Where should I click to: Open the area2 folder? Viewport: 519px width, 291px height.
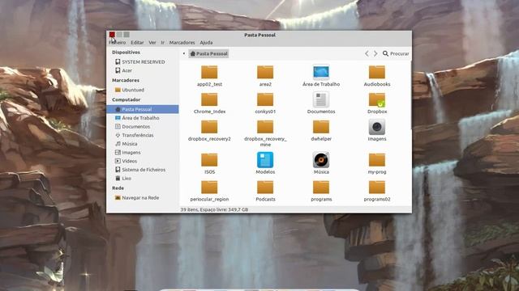[265, 72]
